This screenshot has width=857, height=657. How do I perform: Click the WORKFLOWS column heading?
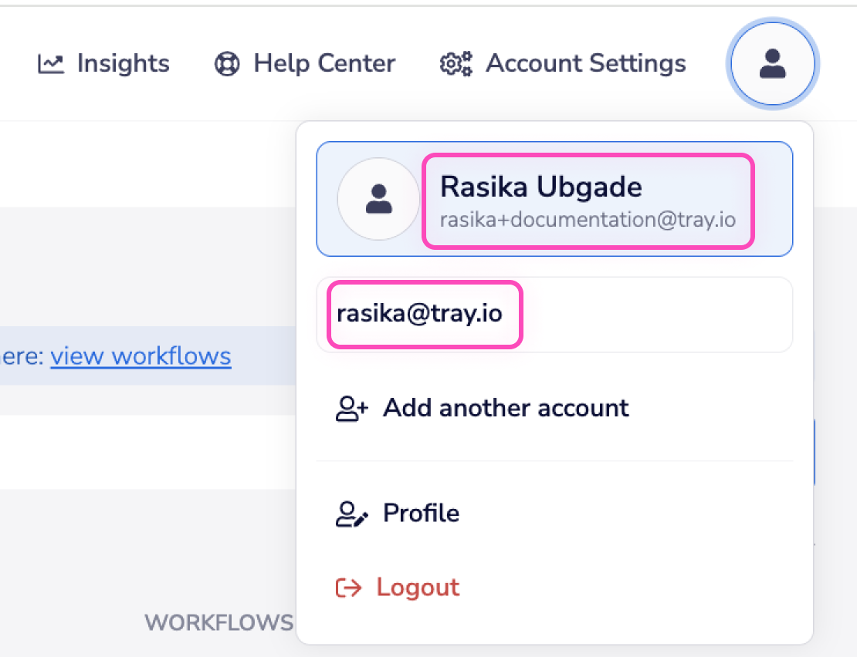pyautogui.click(x=218, y=623)
